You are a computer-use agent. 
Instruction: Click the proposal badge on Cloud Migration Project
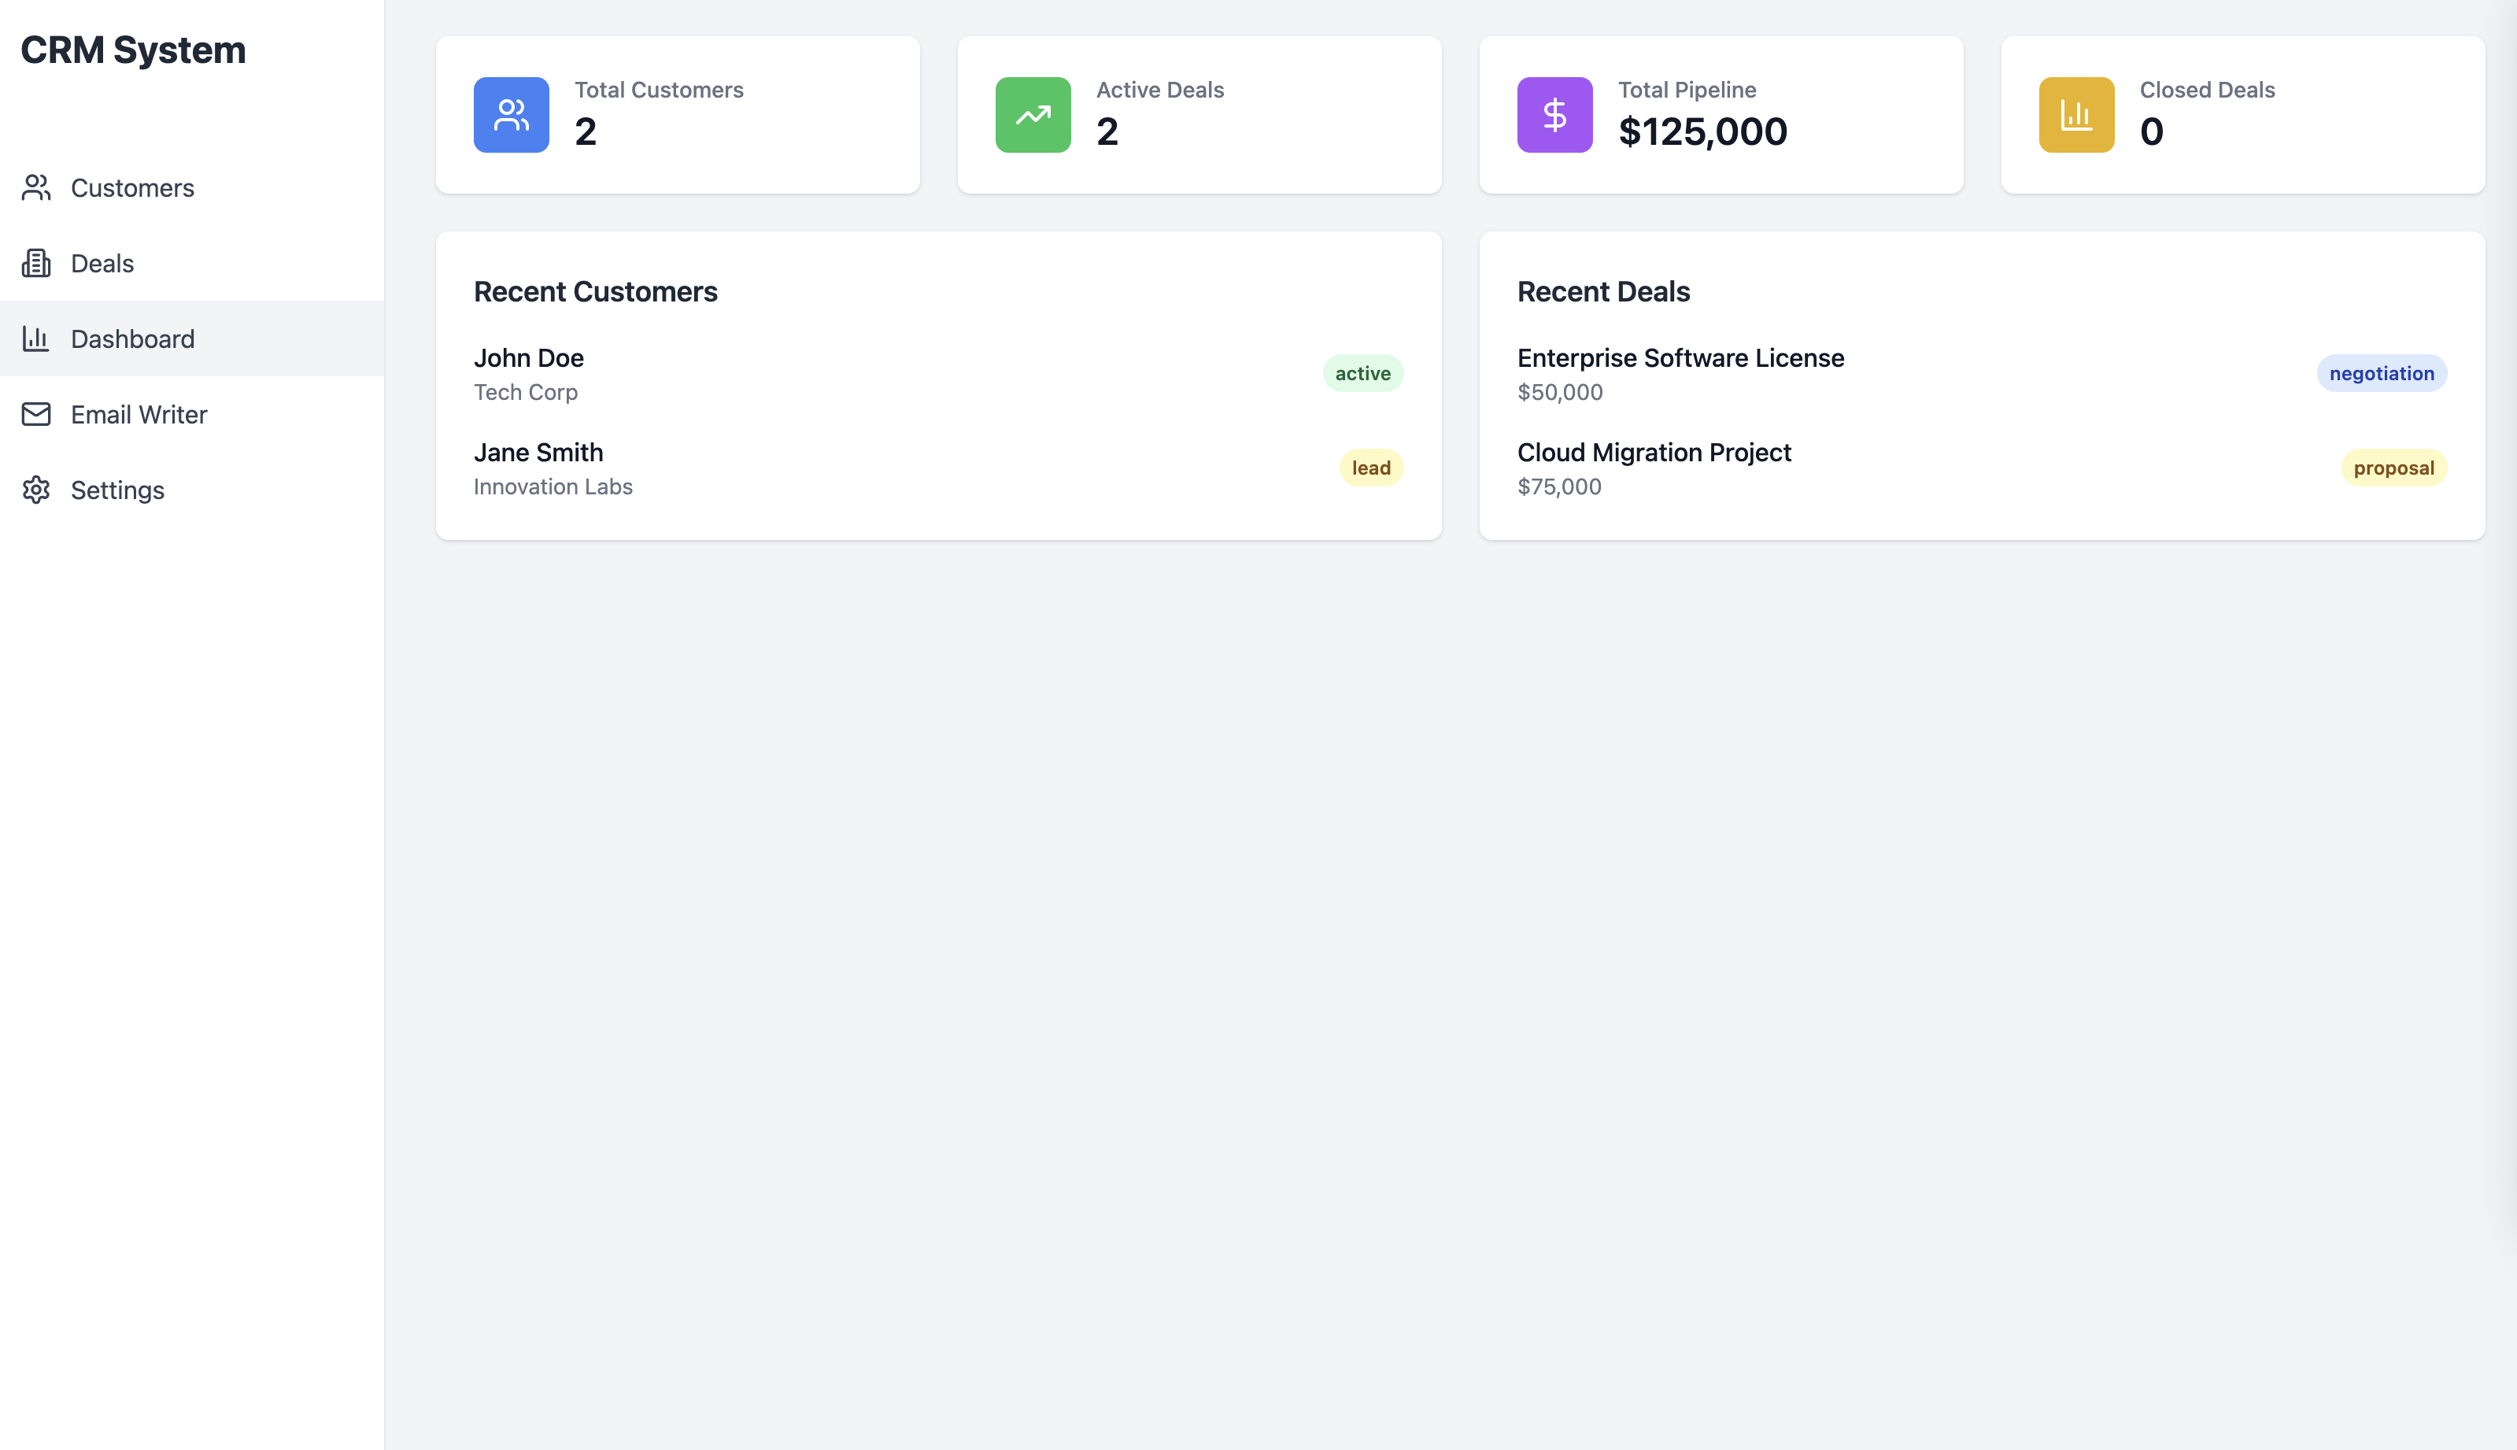coord(2393,467)
